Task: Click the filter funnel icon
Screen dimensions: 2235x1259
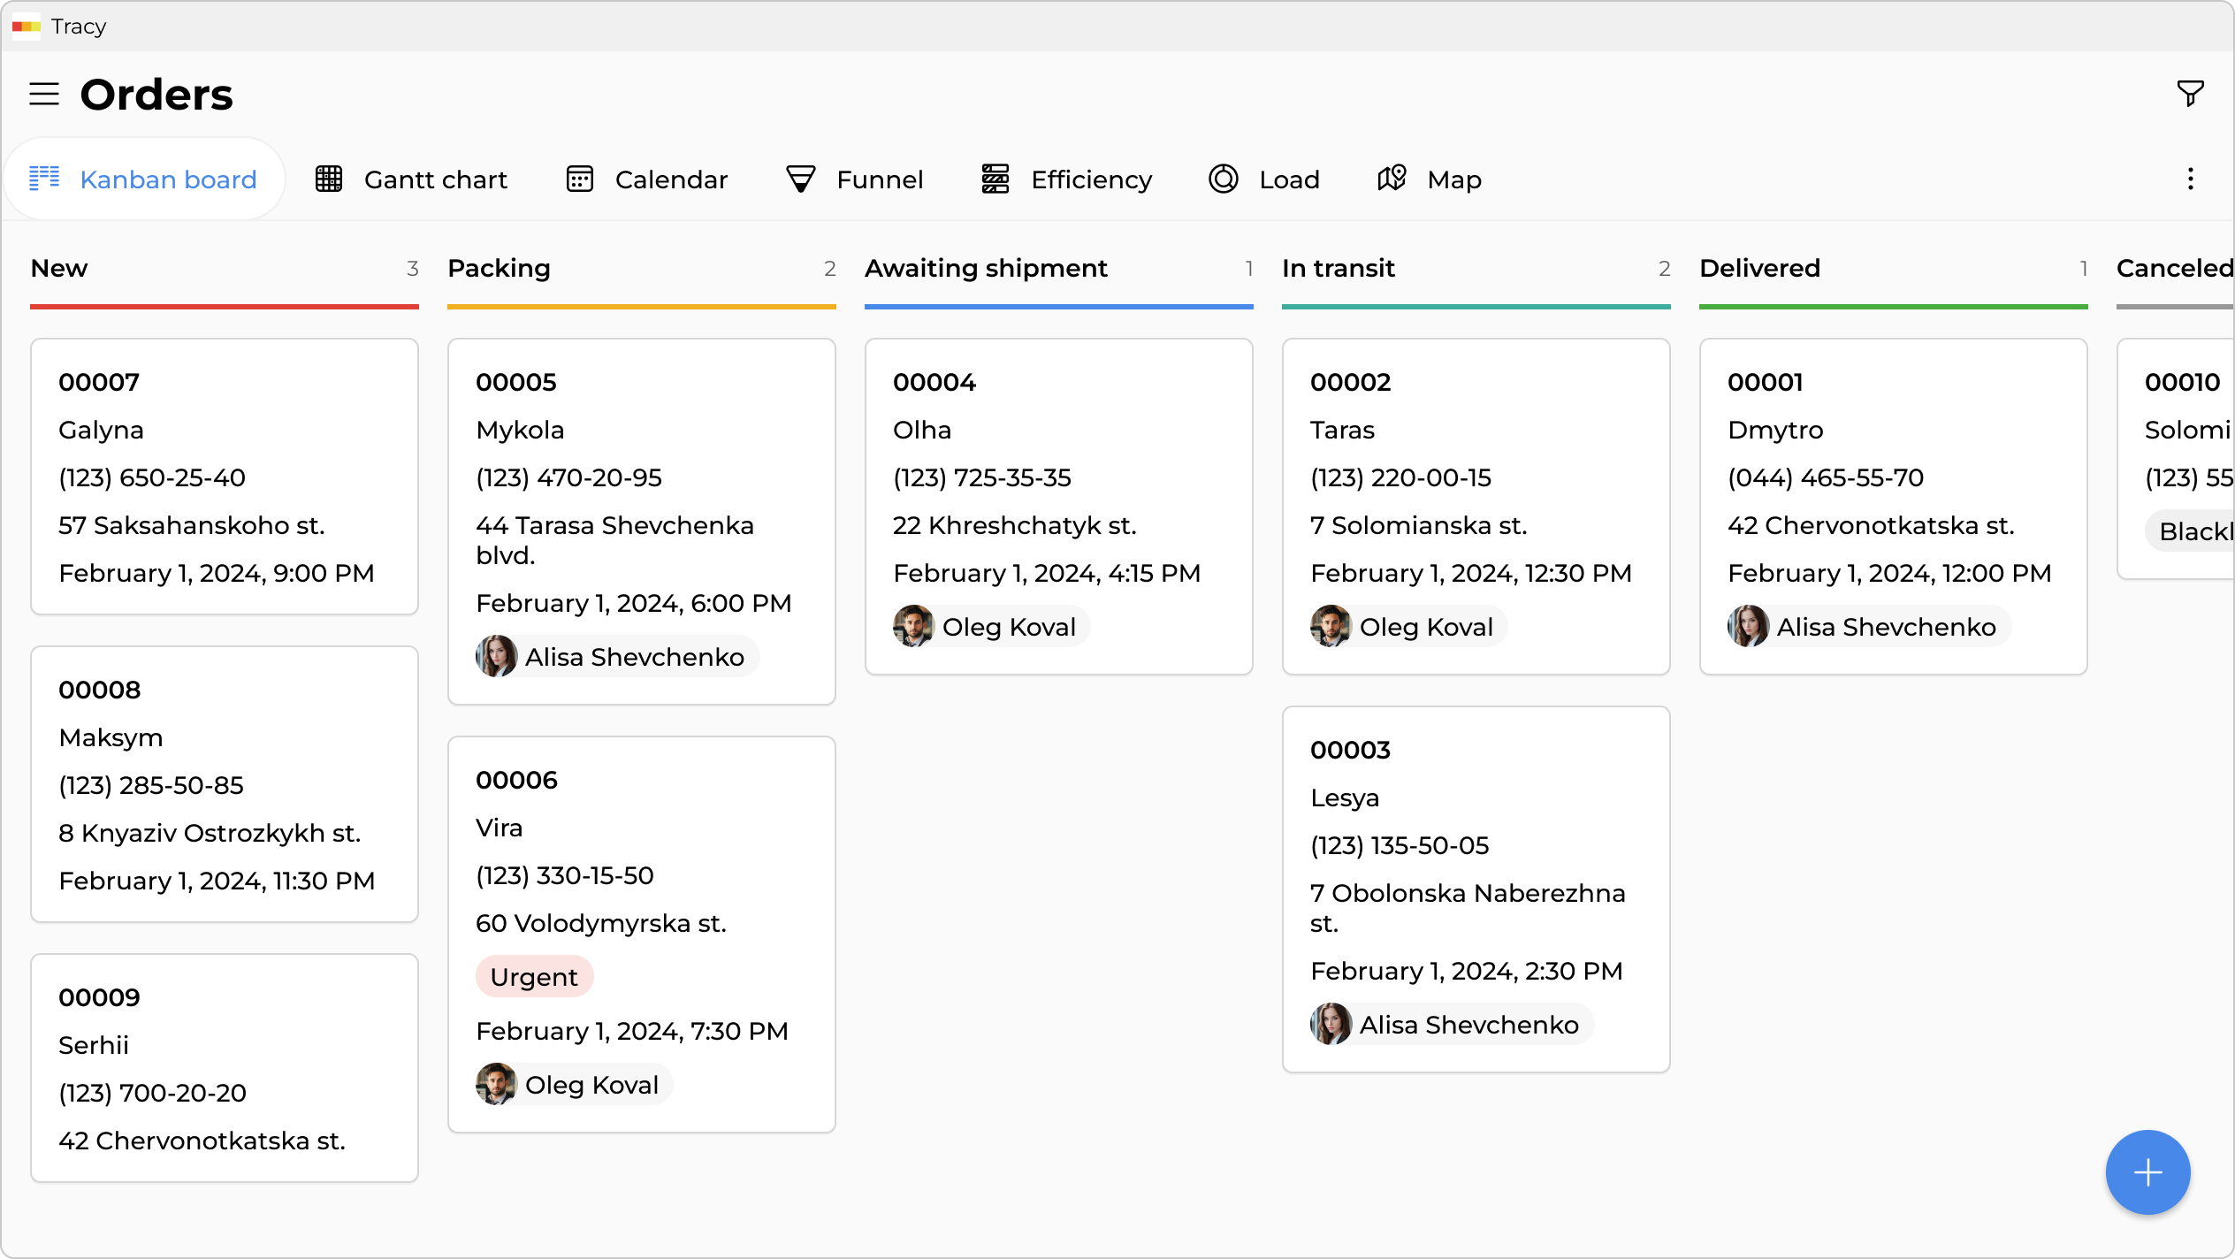Action: (x=2190, y=94)
